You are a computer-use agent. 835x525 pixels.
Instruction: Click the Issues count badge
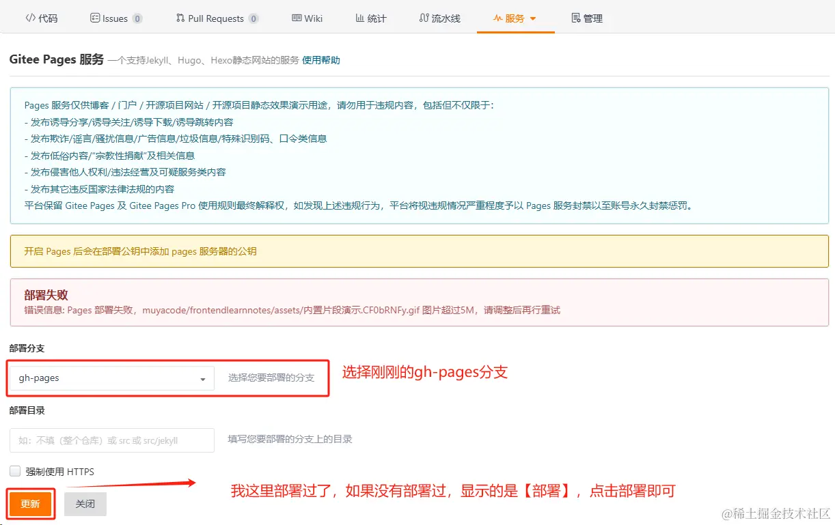pos(137,19)
